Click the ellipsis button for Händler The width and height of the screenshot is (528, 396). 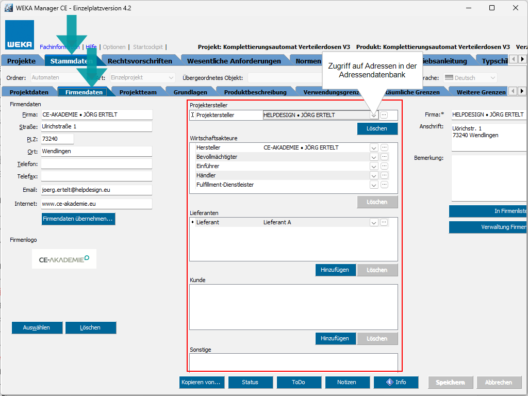(x=384, y=176)
